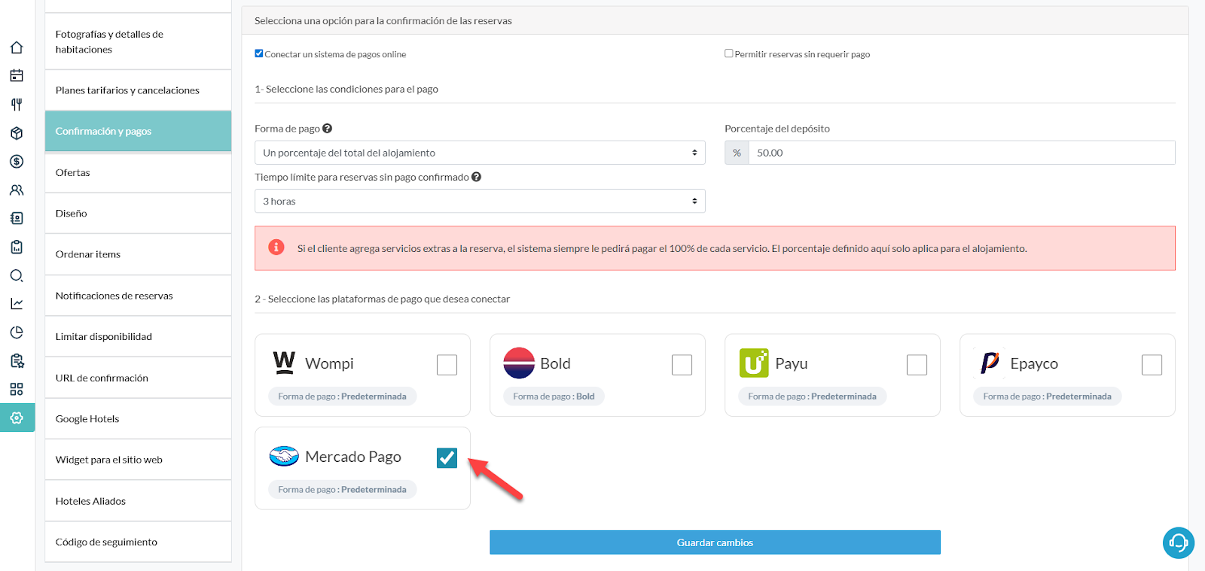
Task: Check Permitir reservas sin requerir pago
Action: pyautogui.click(x=728, y=53)
